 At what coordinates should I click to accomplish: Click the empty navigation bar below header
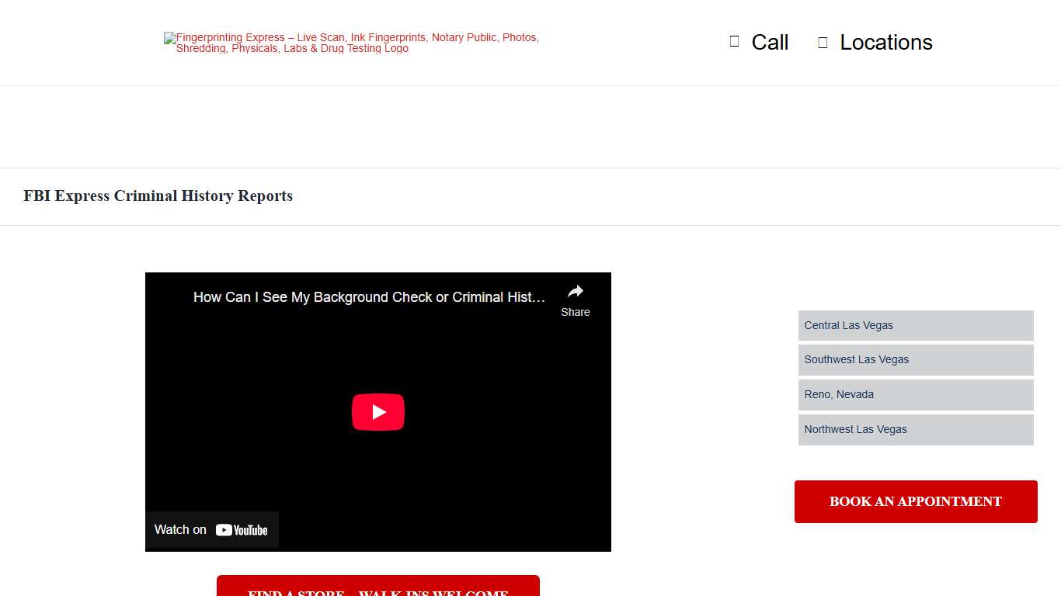530,127
